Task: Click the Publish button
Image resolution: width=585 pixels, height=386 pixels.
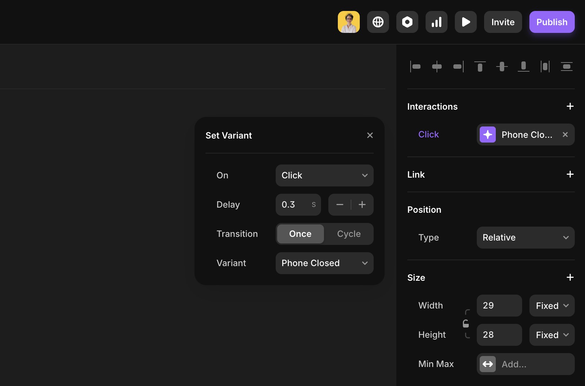Action: (552, 22)
